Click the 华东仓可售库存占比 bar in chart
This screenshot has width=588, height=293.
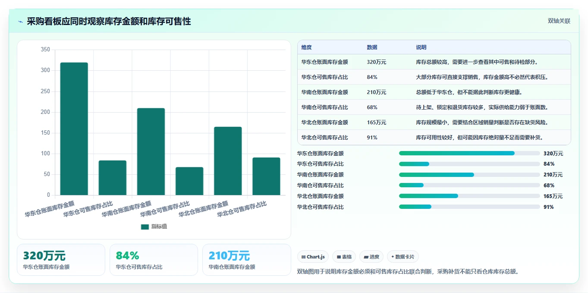[113, 178]
